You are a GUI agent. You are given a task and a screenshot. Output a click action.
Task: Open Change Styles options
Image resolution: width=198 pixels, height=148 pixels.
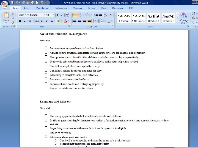(x=184, y=18)
